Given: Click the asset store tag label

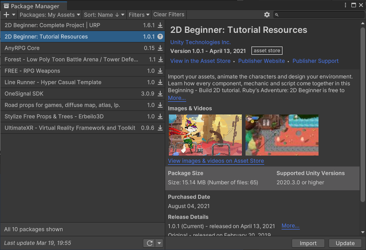Looking at the screenshot, I should pos(267,51).
